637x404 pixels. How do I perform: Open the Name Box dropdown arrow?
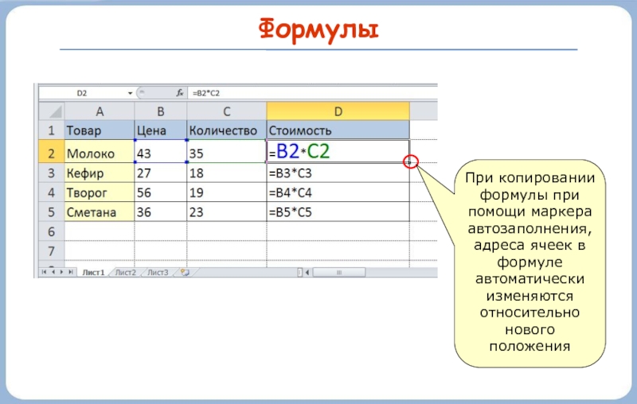(129, 93)
